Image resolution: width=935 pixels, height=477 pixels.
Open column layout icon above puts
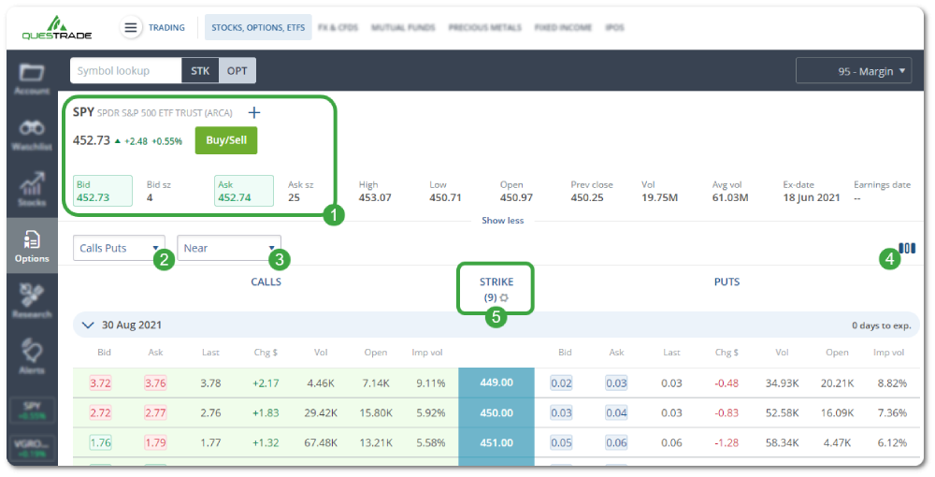907,249
